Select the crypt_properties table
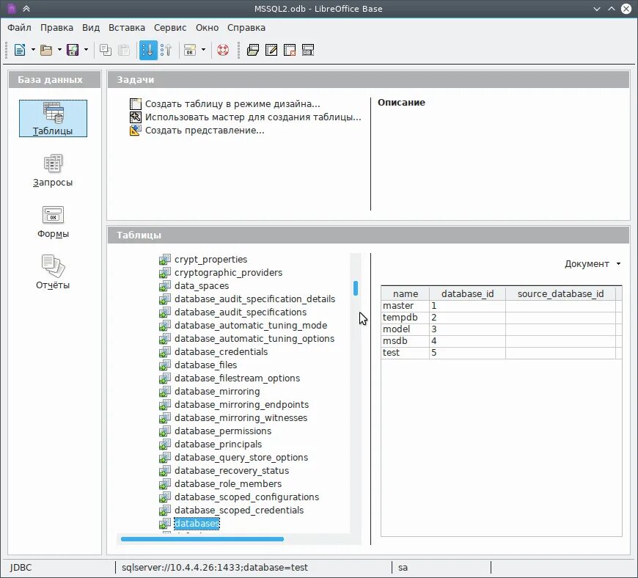This screenshot has height=578, width=638. click(x=210, y=259)
